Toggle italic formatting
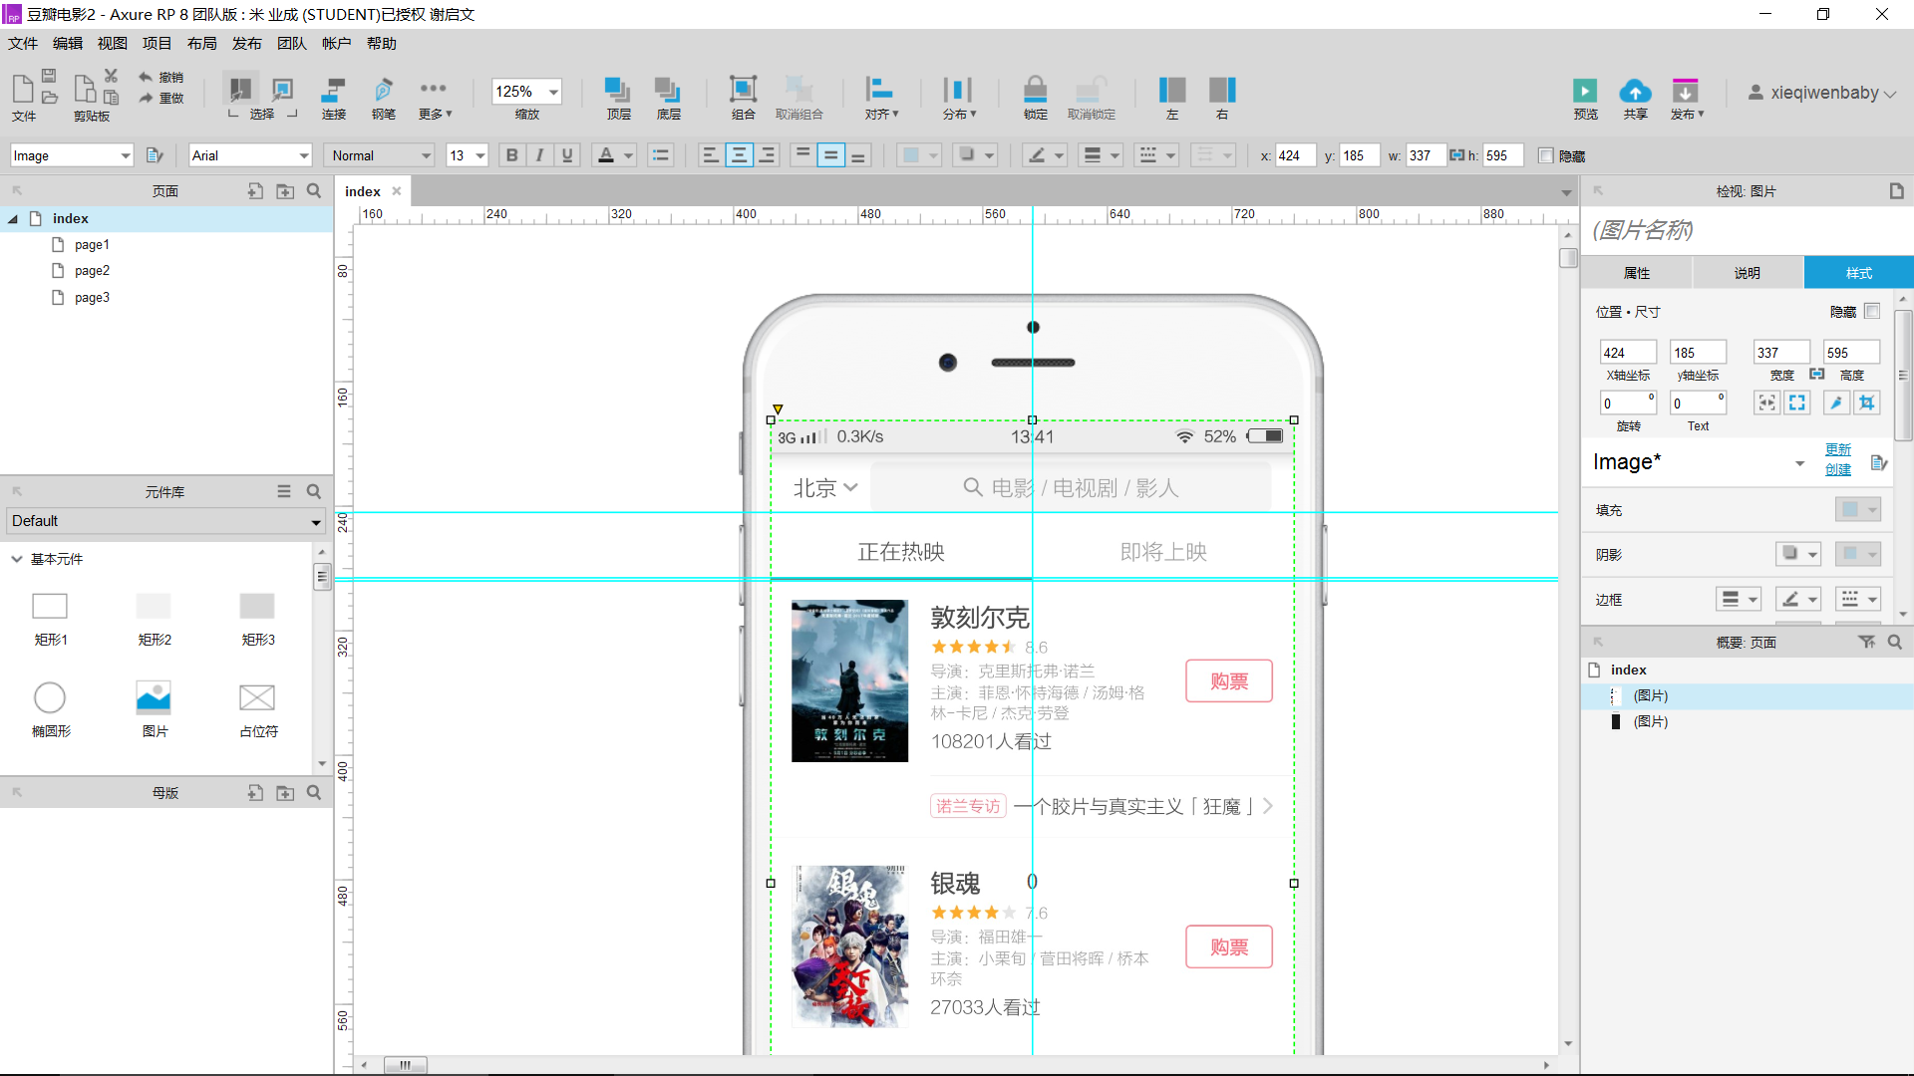Image resolution: width=1914 pixels, height=1076 pixels. click(539, 155)
